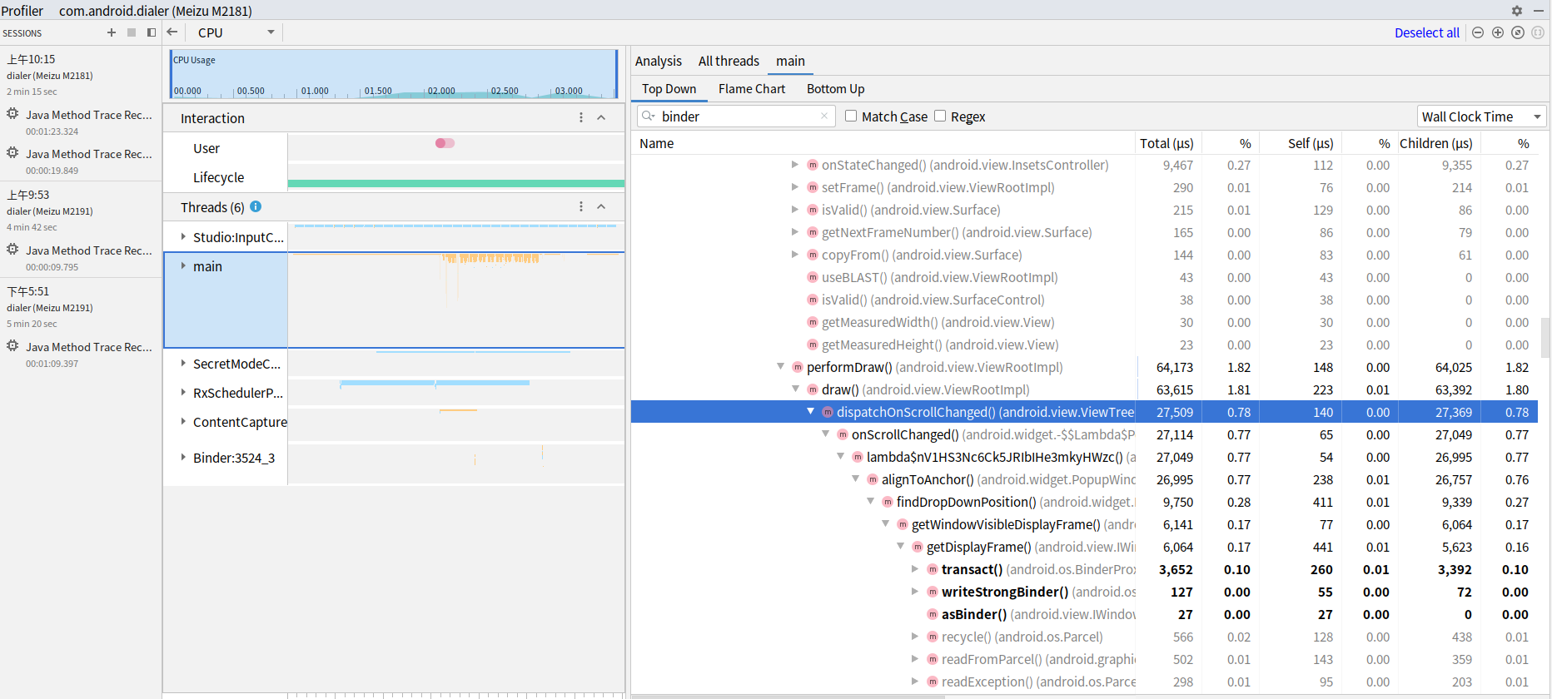Open Interaction section options menu
1552x699 pixels.
click(x=581, y=118)
